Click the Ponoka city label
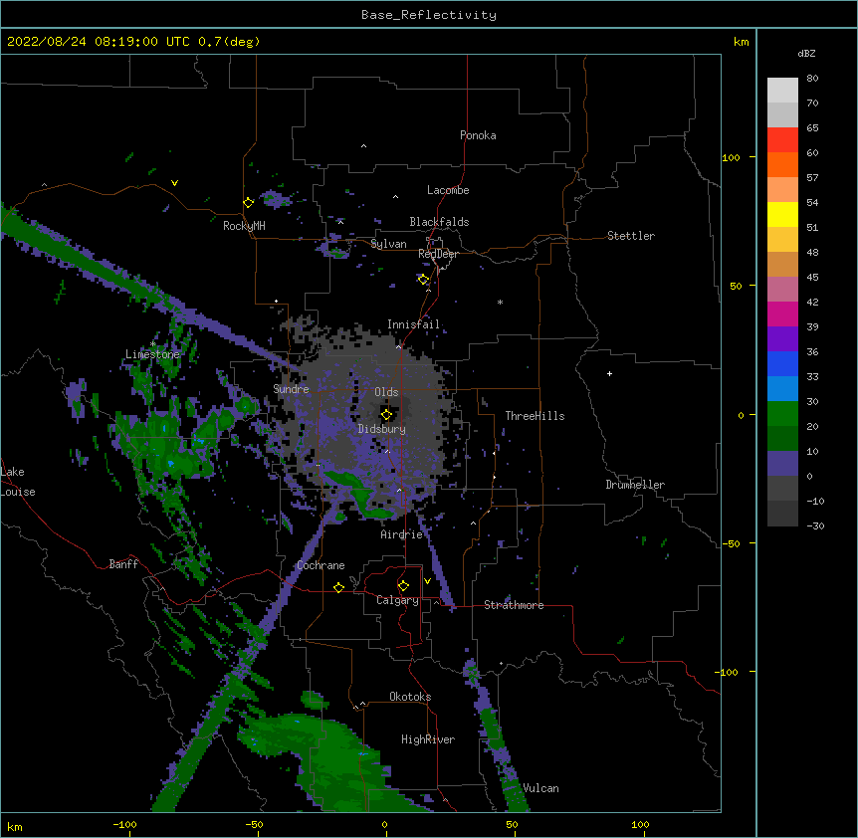The width and height of the screenshot is (858, 838). [x=478, y=135]
